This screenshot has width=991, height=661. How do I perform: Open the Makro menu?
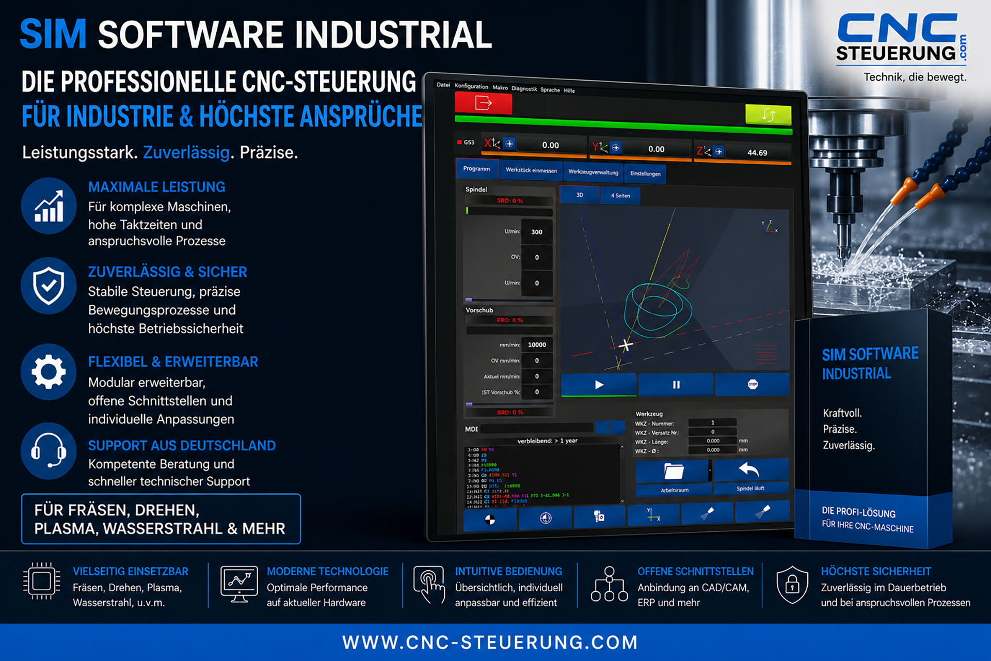[x=500, y=87]
